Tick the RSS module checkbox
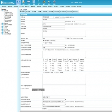Image resolution: width=112 pixels, height=112 pixels. coord(63,59)
